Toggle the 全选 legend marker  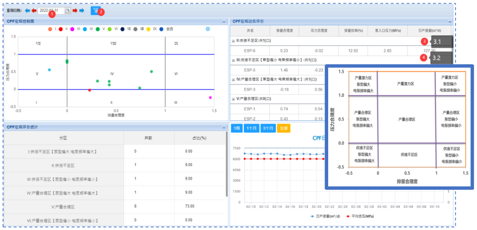(162, 29)
